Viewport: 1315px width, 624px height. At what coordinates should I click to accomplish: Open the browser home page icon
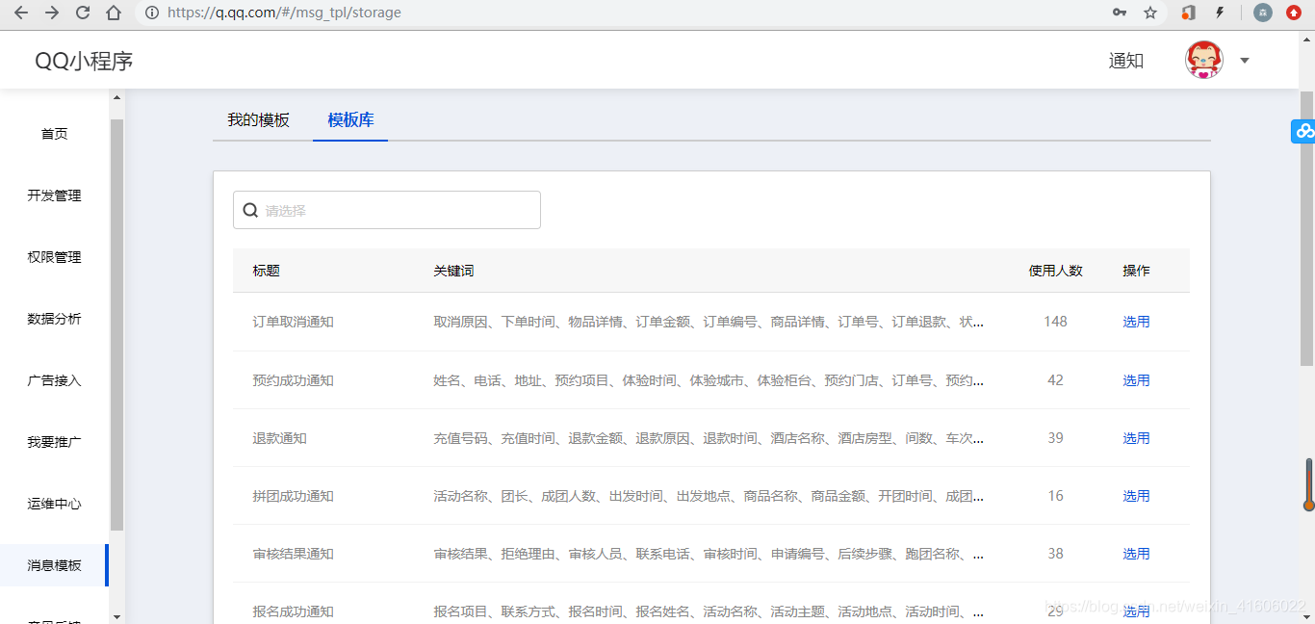pyautogui.click(x=114, y=13)
